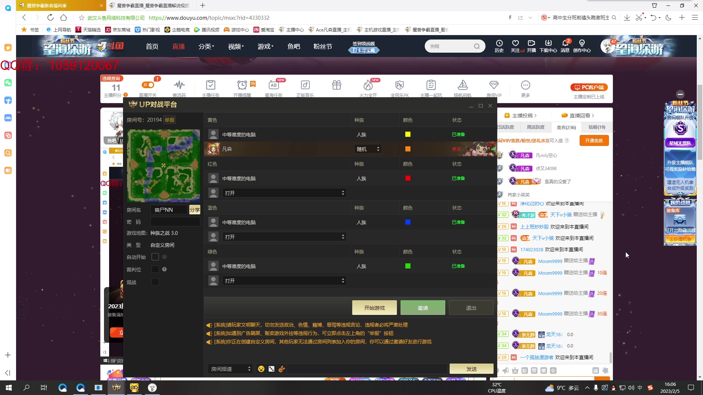This screenshot has width=703, height=395.
Task: Click the 发送 button
Action: [x=471, y=369]
